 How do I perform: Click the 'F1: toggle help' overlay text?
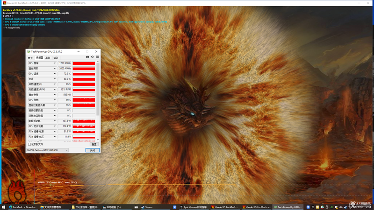click(x=12, y=28)
